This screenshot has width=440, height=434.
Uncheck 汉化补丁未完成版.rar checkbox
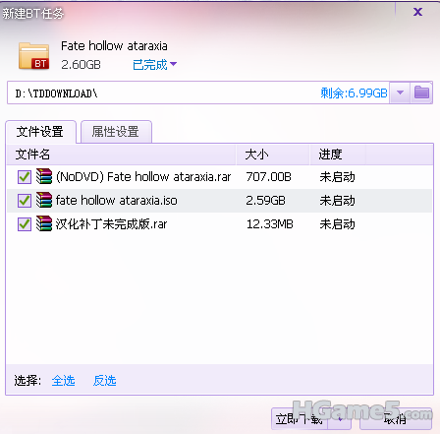coord(25,224)
